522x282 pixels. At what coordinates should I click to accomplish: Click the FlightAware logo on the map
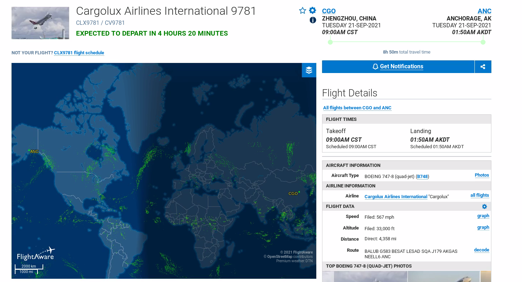point(36,254)
